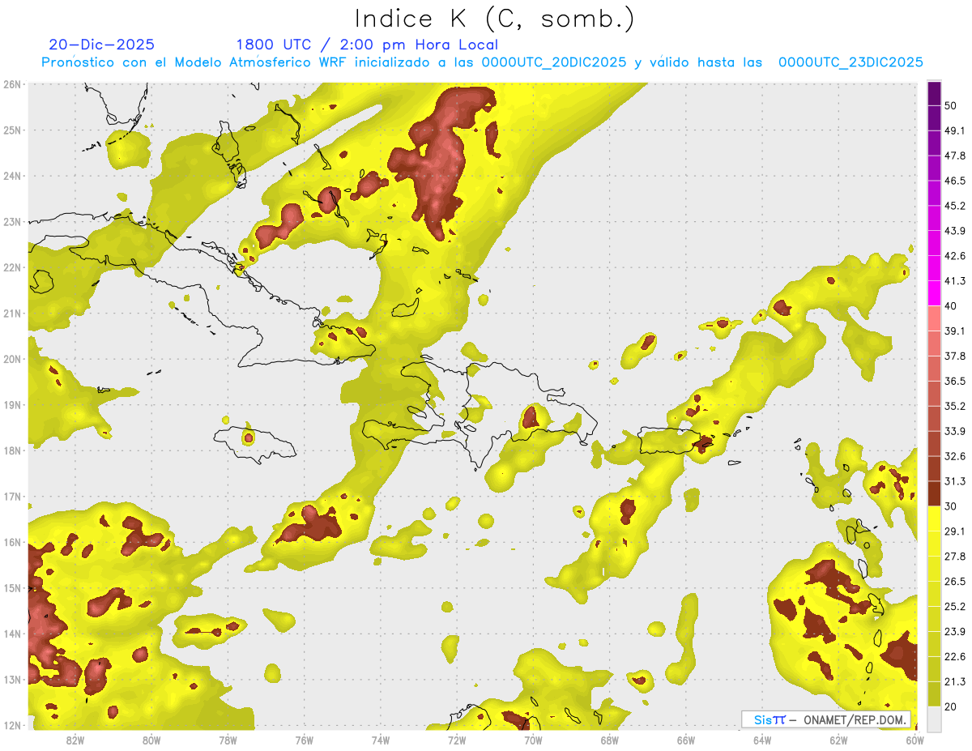
Task: Click the initialization time '0000UTC_20DIC2025'
Action: 554,62
